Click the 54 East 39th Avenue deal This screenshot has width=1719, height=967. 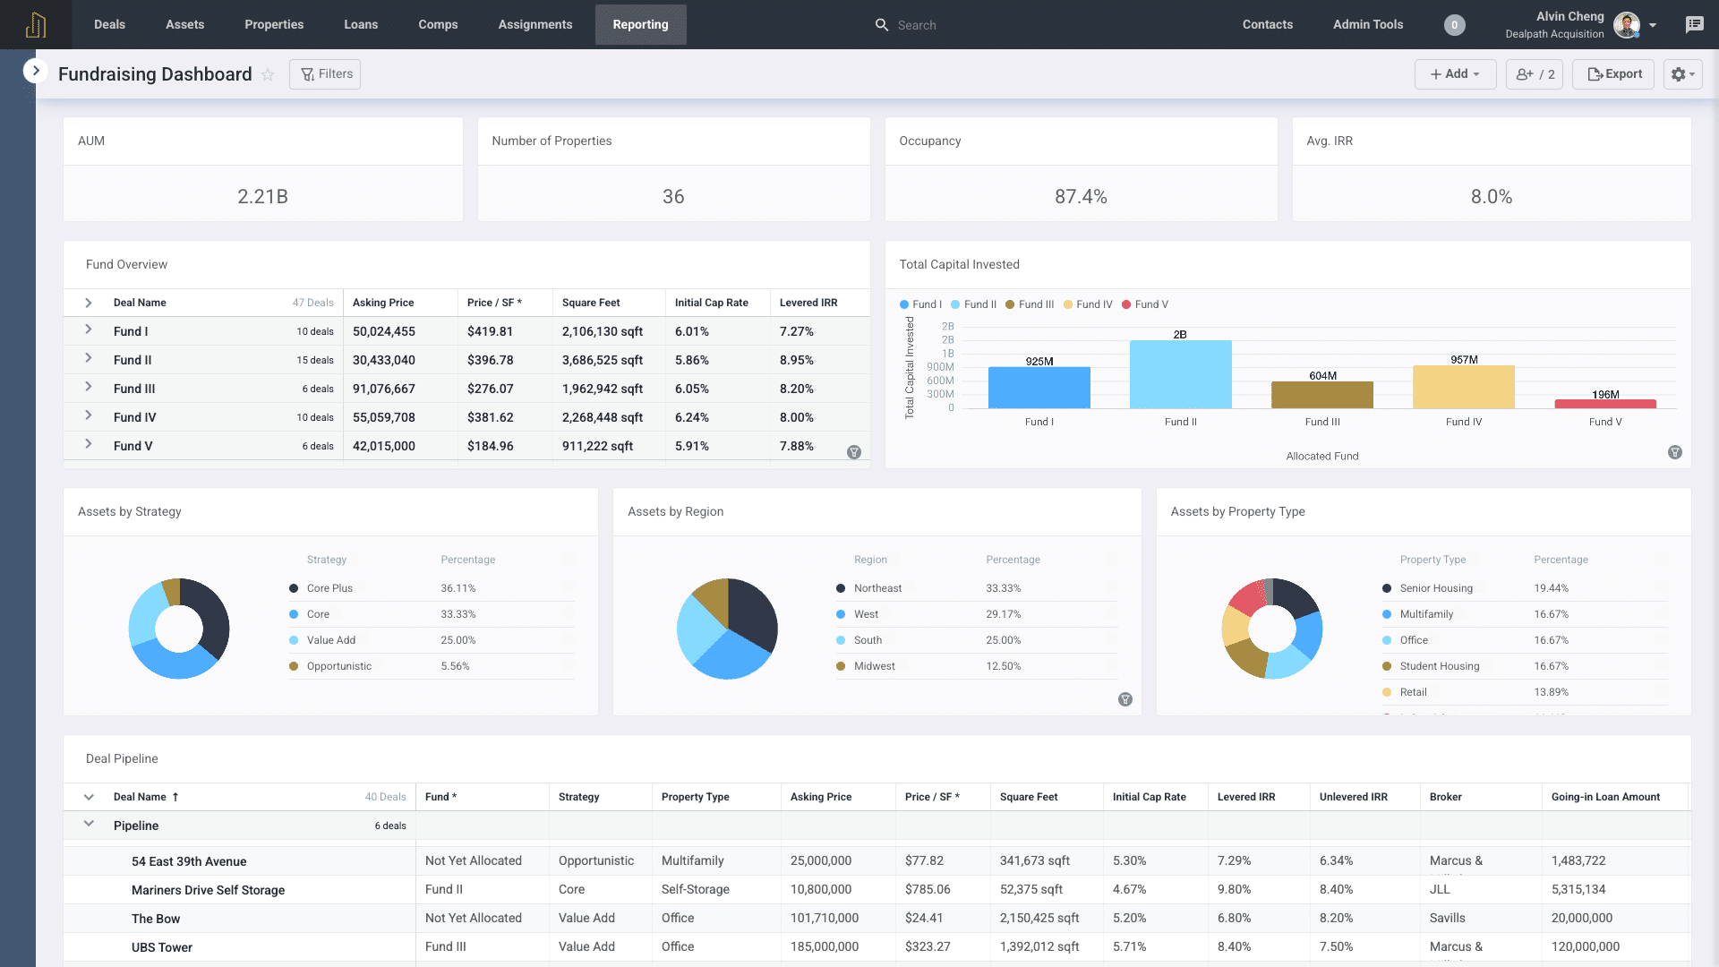tap(189, 861)
